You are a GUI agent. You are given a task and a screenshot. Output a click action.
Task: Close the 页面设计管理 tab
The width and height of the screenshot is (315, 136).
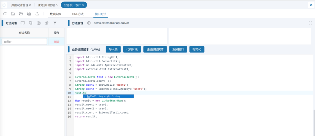(x=30, y=5)
